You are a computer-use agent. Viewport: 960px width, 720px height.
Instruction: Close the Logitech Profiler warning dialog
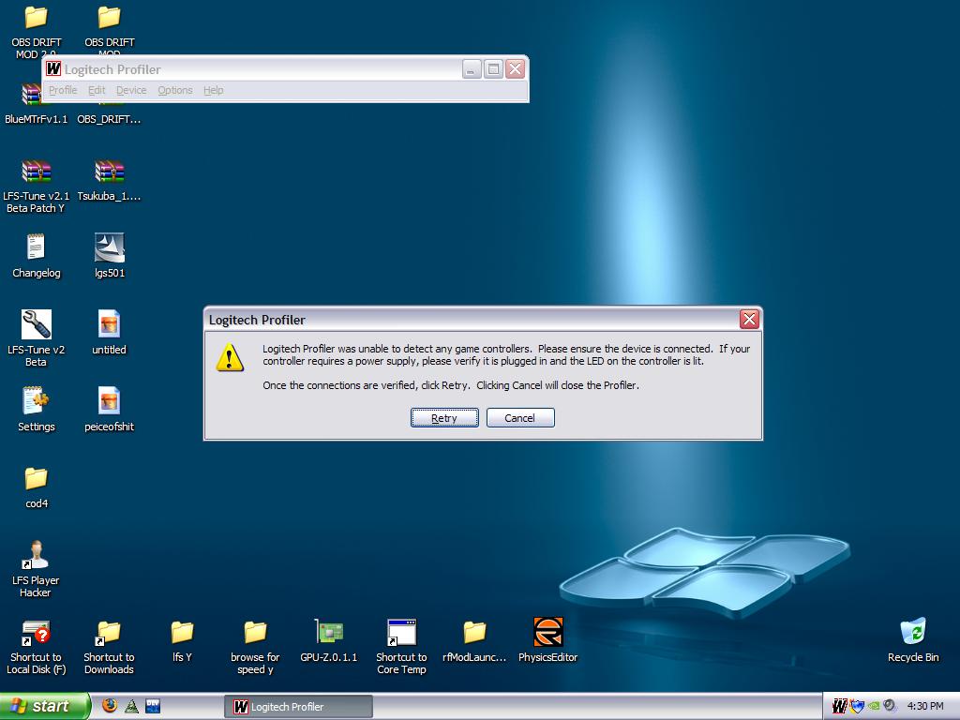pyautogui.click(x=749, y=319)
